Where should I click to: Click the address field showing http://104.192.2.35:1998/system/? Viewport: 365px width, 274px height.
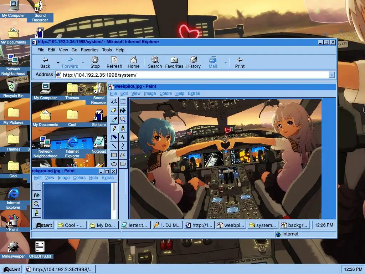tap(192, 75)
